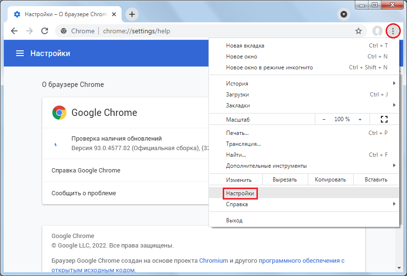Open the hamburger menu in Настройки header
The height and width of the screenshot is (276, 407).
20,53
